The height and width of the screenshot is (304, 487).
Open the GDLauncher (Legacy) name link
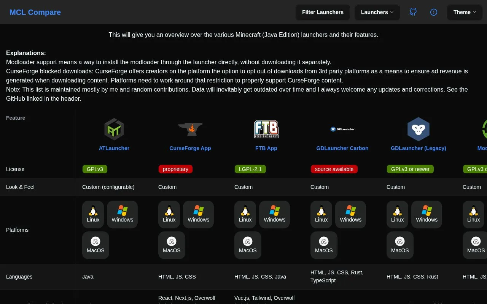[x=419, y=148]
